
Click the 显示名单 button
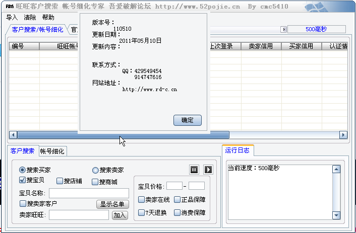coord(112,204)
